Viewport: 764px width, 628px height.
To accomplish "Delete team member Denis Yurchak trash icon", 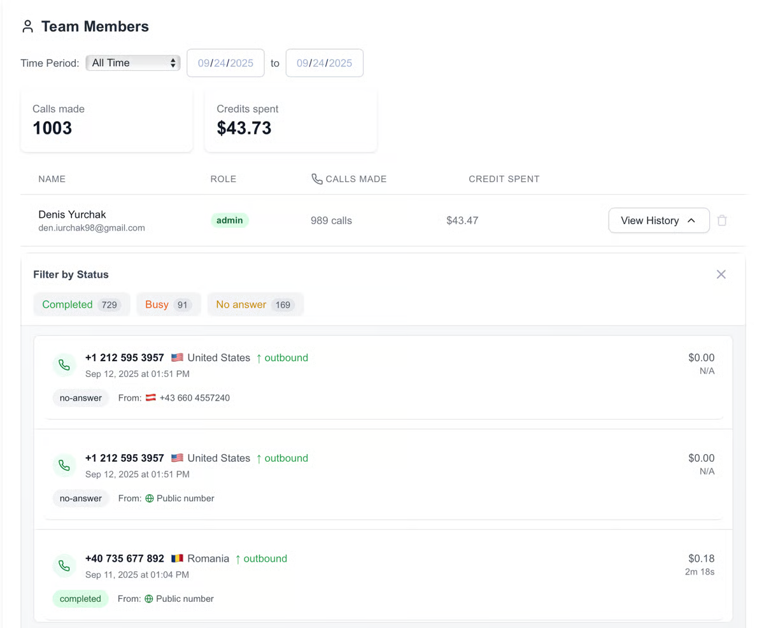I will point(721,220).
